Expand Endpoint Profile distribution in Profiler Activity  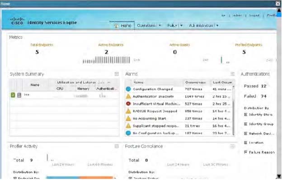coord(15,178)
